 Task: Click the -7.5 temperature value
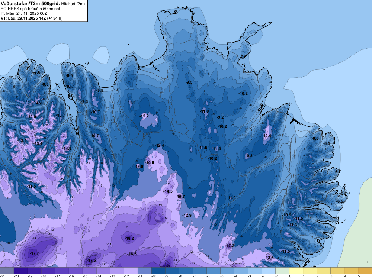243,57
